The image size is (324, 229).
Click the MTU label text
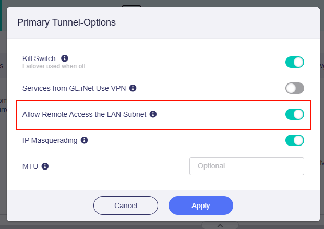[30, 166]
